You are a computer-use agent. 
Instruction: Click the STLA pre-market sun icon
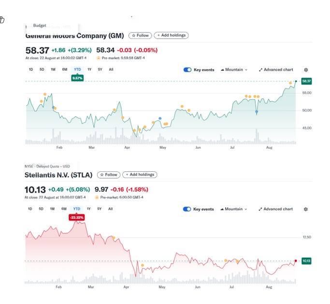tap(97, 198)
